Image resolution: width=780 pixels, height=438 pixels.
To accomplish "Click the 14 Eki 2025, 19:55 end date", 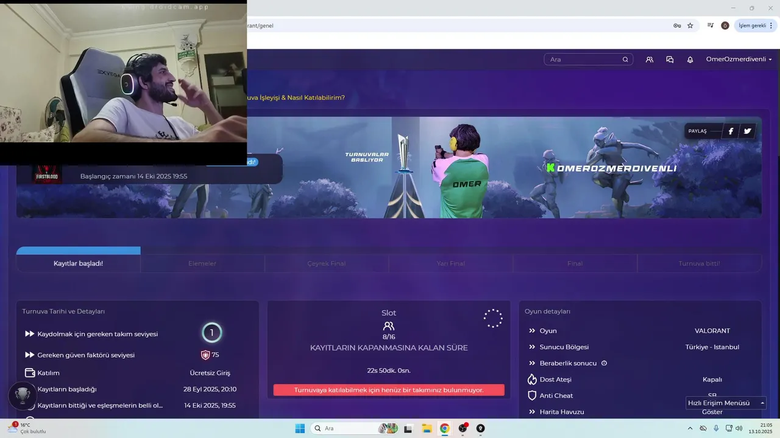I will pos(210,405).
